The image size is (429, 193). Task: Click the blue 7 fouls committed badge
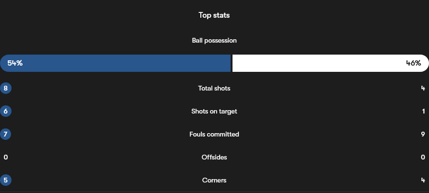pos(6,134)
